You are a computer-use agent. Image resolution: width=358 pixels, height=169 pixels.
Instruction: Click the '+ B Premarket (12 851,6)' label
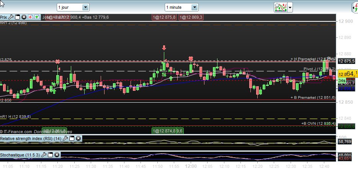[313, 97]
